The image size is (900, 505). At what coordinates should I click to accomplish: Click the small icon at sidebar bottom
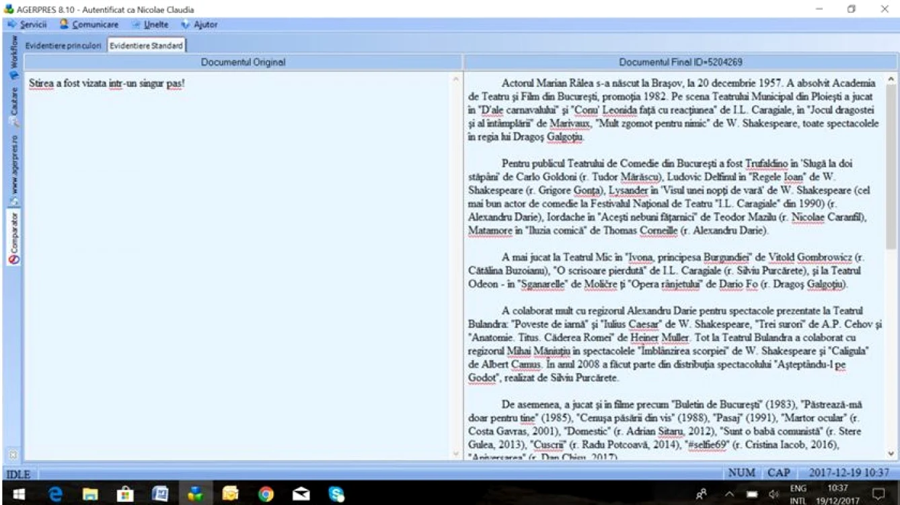pos(13,454)
